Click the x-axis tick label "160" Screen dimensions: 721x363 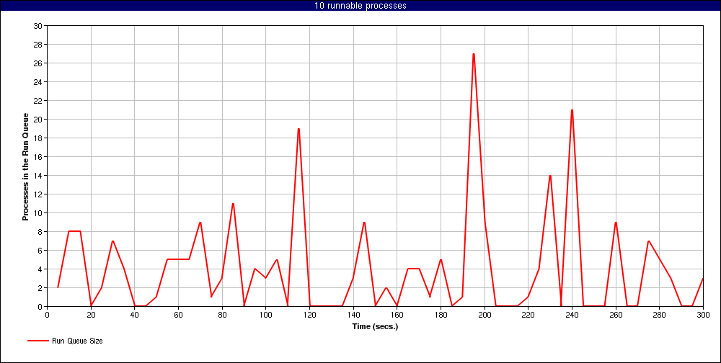pos(397,315)
